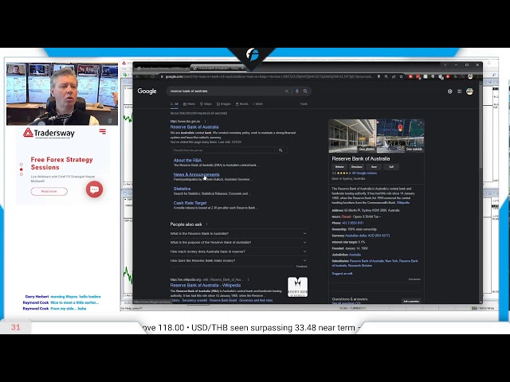Image resolution: width=510 pixels, height=382 pixels.
Task: Open the Google apps grid icon
Action: coord(459,92)
